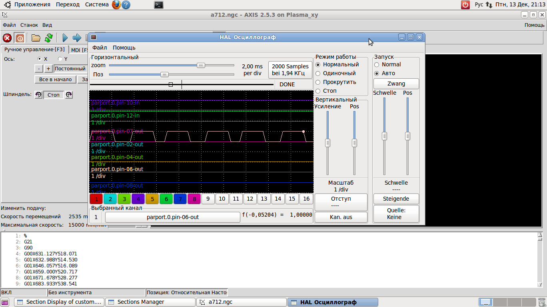The image size is (547, 307).
Task: Select Прокрутить run mode
Action: (318, 82)
